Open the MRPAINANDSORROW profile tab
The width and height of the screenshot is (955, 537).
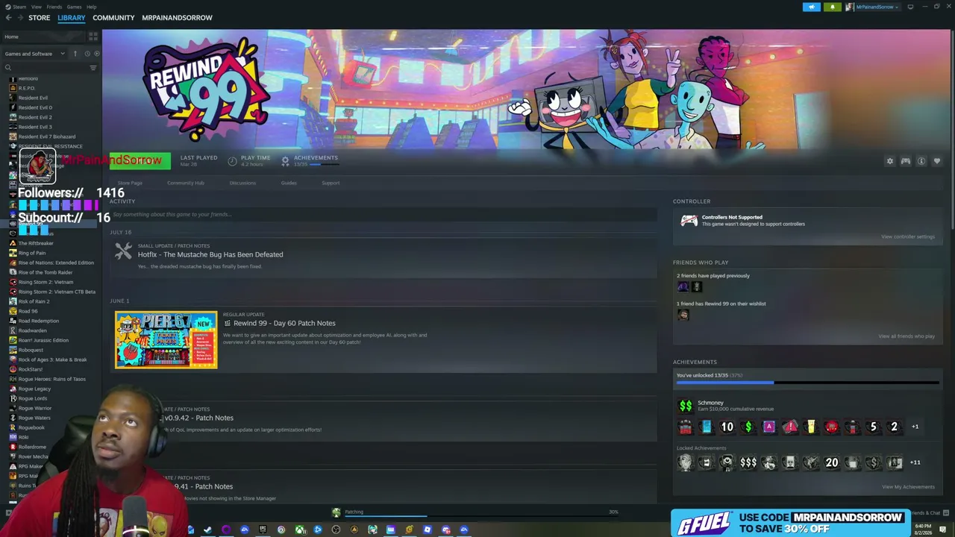(x=177, y=18)
